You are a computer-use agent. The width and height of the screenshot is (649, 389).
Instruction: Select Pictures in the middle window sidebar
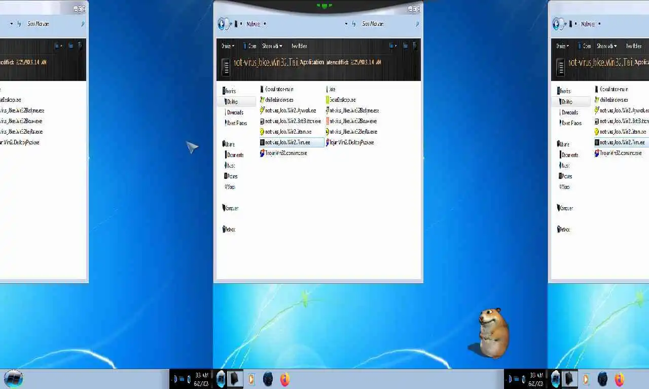(x=231, y=176)
